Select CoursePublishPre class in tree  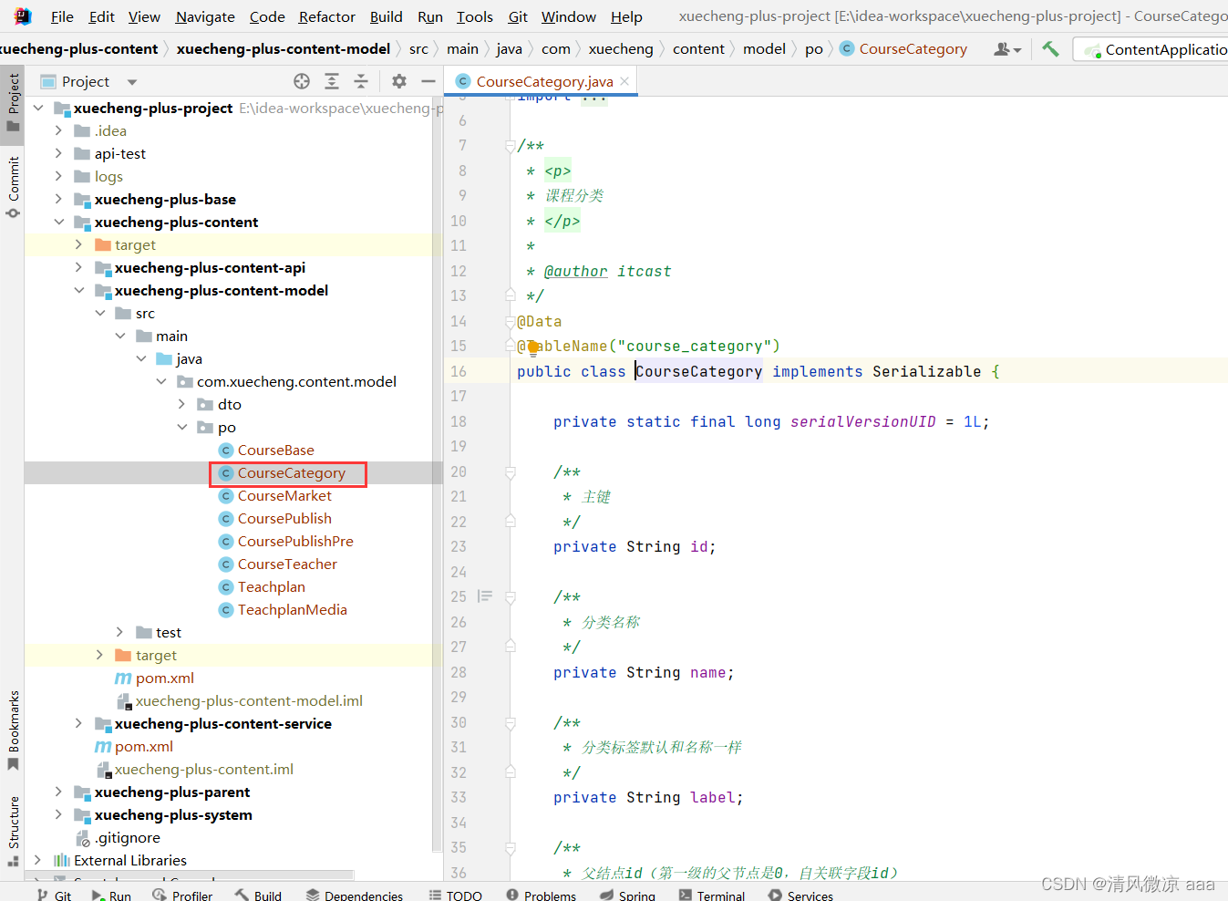coord(295,541)
